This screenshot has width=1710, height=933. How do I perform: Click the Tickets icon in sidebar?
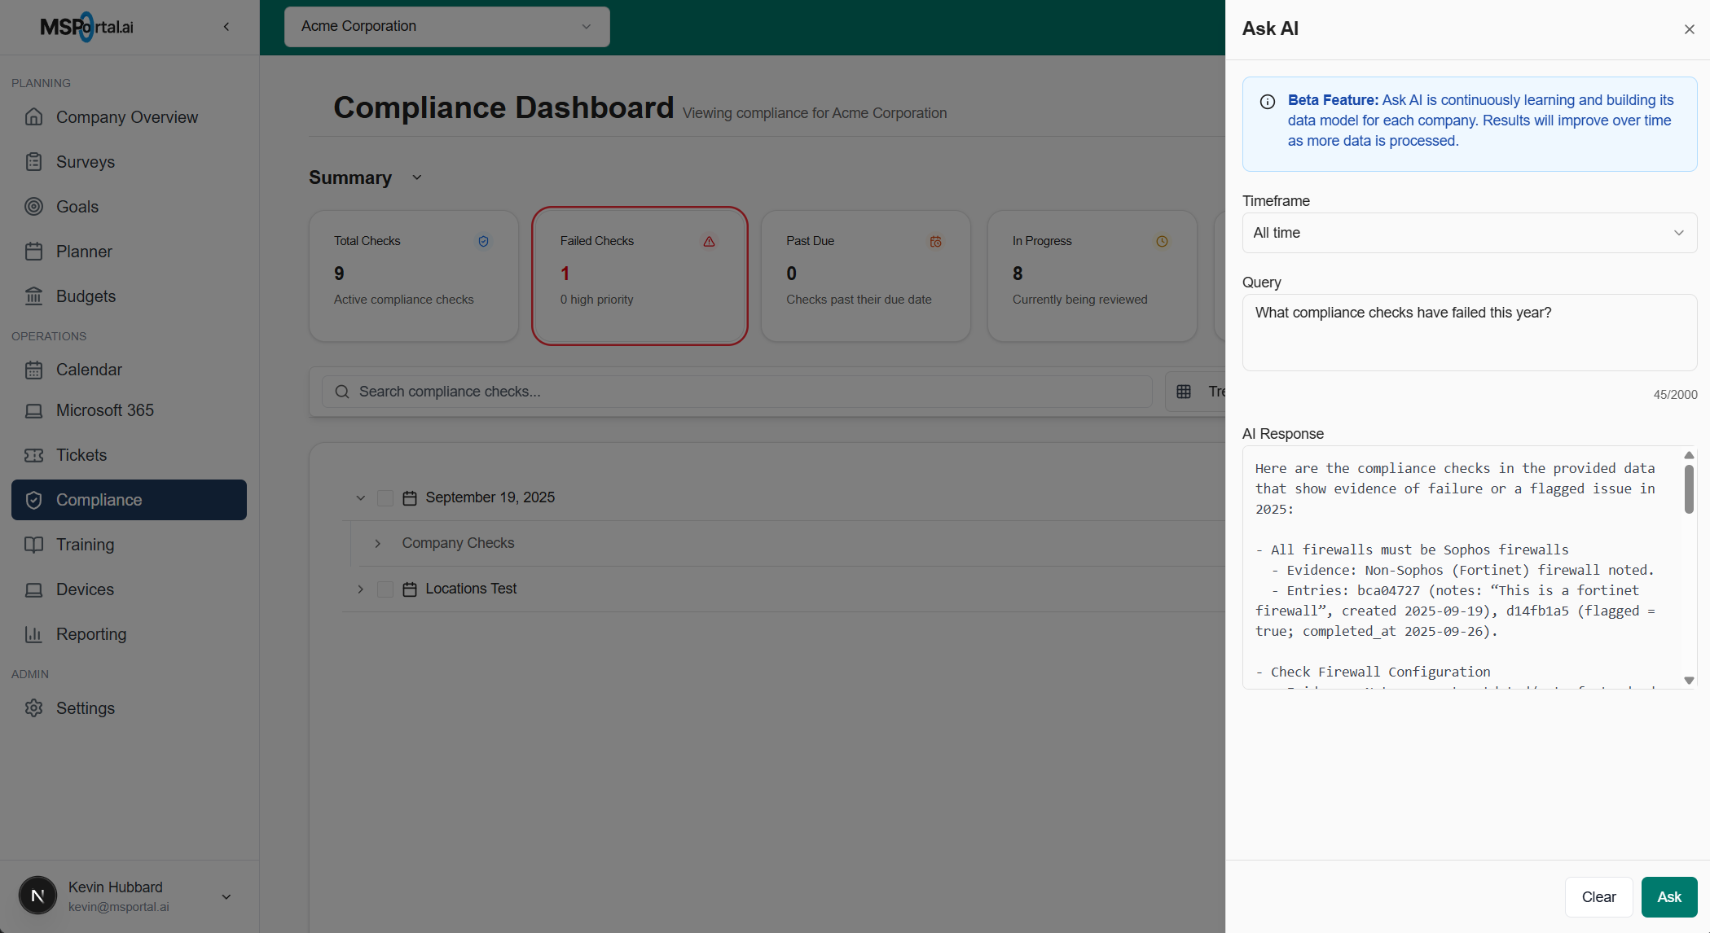tap(33, 455)
